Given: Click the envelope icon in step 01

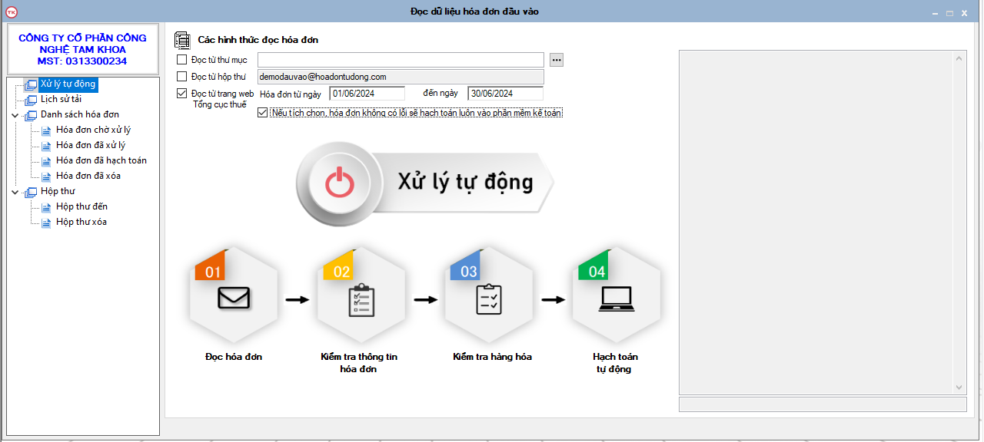Looking at the screenshot, I should click(234, 298).
